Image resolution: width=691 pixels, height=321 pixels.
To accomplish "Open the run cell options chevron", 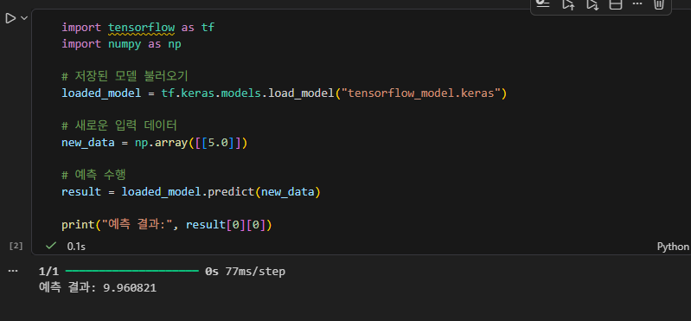I will click(x=24, y=18).
